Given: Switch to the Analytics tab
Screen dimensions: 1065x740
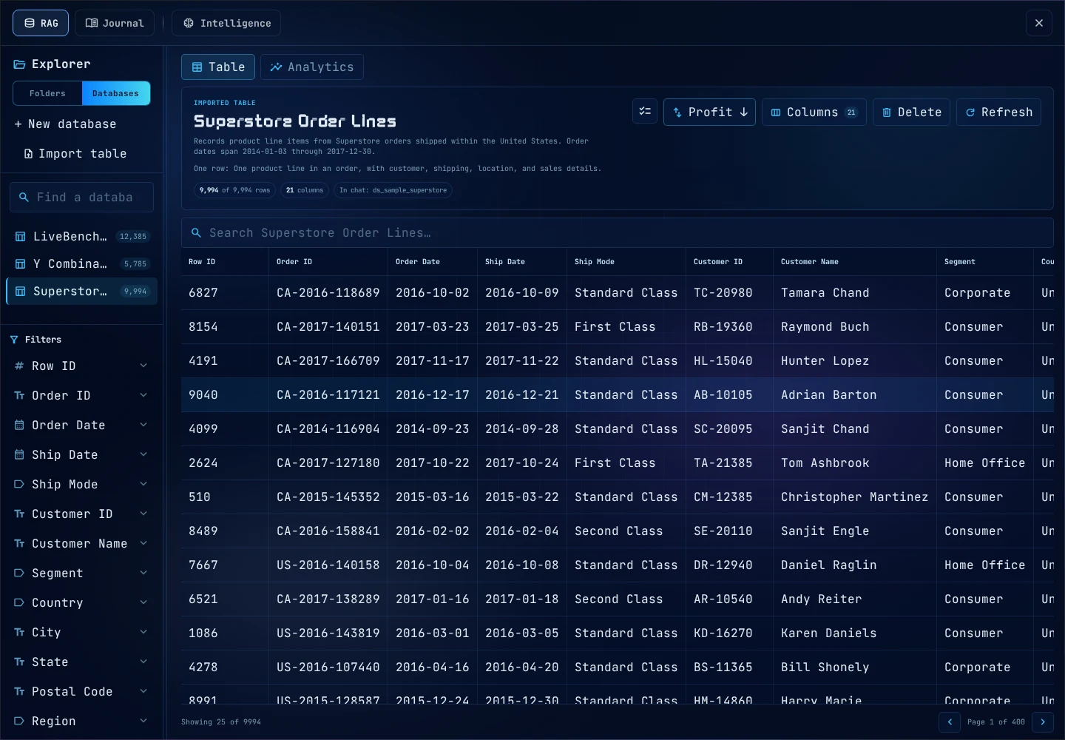Looking at the screenshot, I should tap(311, 67).
